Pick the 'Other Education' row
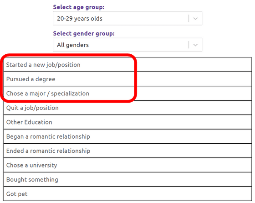The image size is (255, 203). pyautogui.click(x=127, y=122)
